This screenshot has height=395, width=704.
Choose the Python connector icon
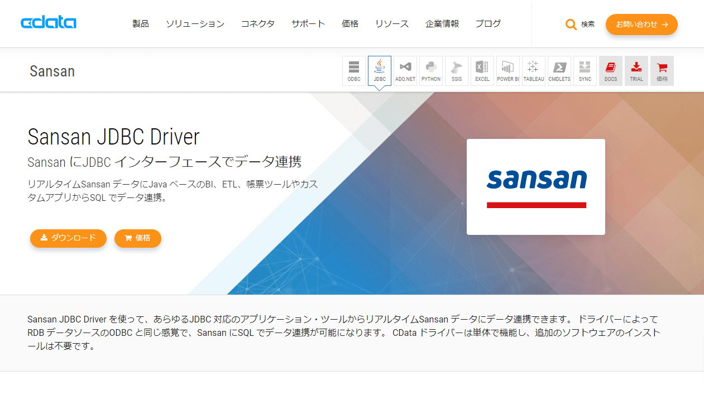click(x=431, y=71)
